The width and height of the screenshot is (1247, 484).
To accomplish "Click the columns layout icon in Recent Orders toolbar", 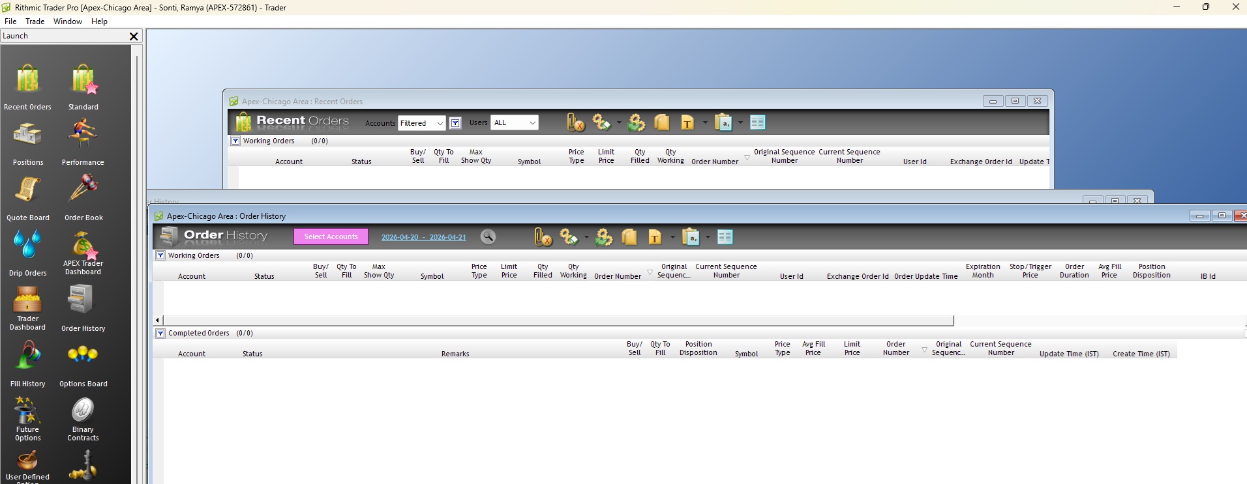I will tap(757, 122).
